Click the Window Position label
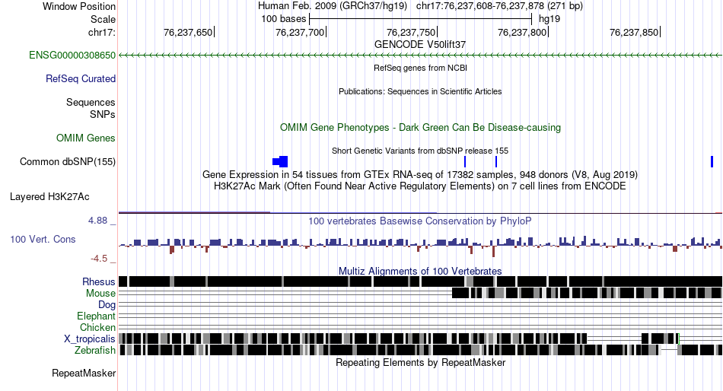 pos(79,6)
